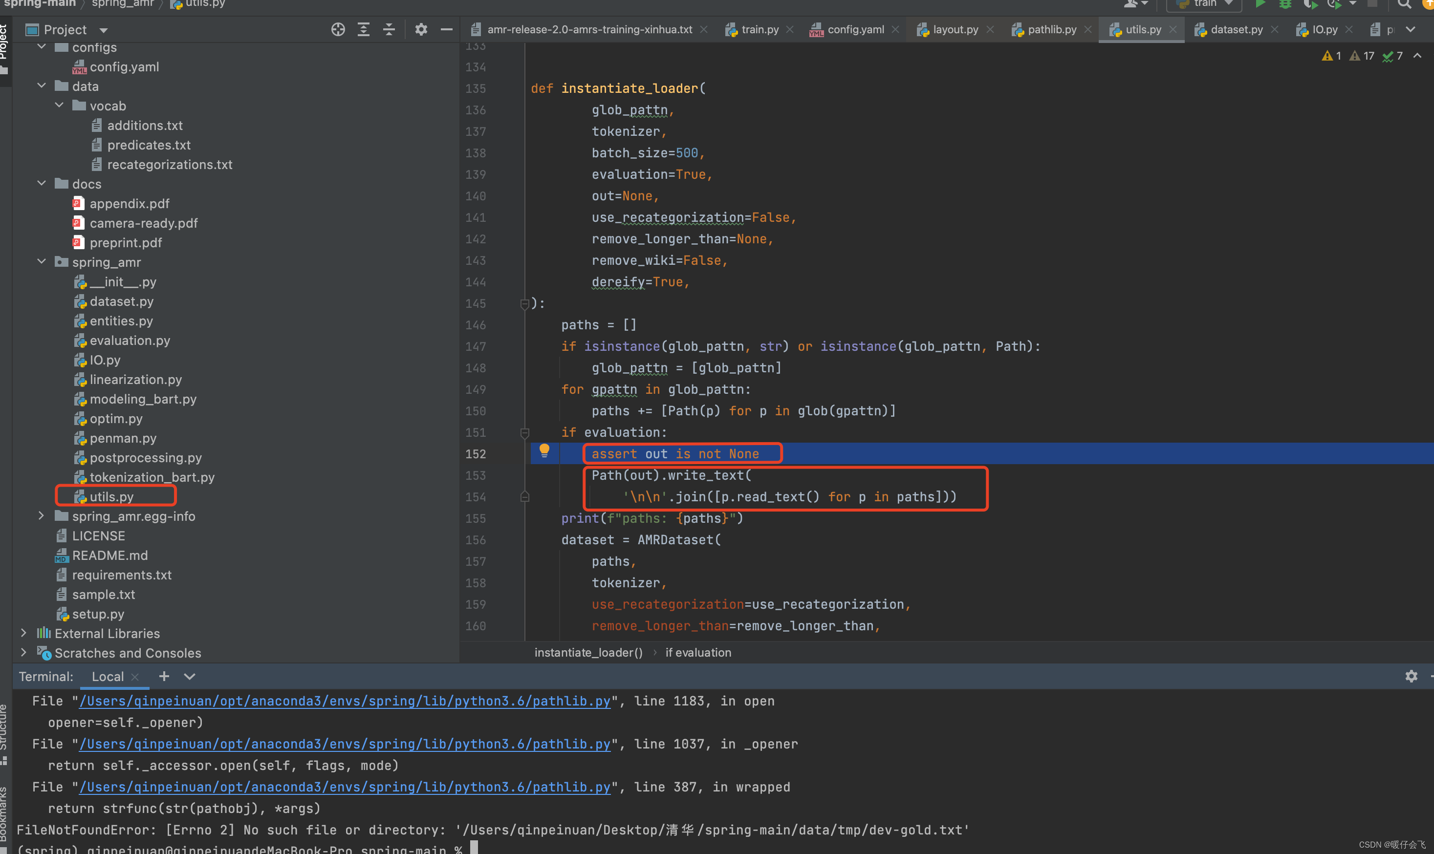
Task: Click Collapse All in Project panel
Action: 389,29
